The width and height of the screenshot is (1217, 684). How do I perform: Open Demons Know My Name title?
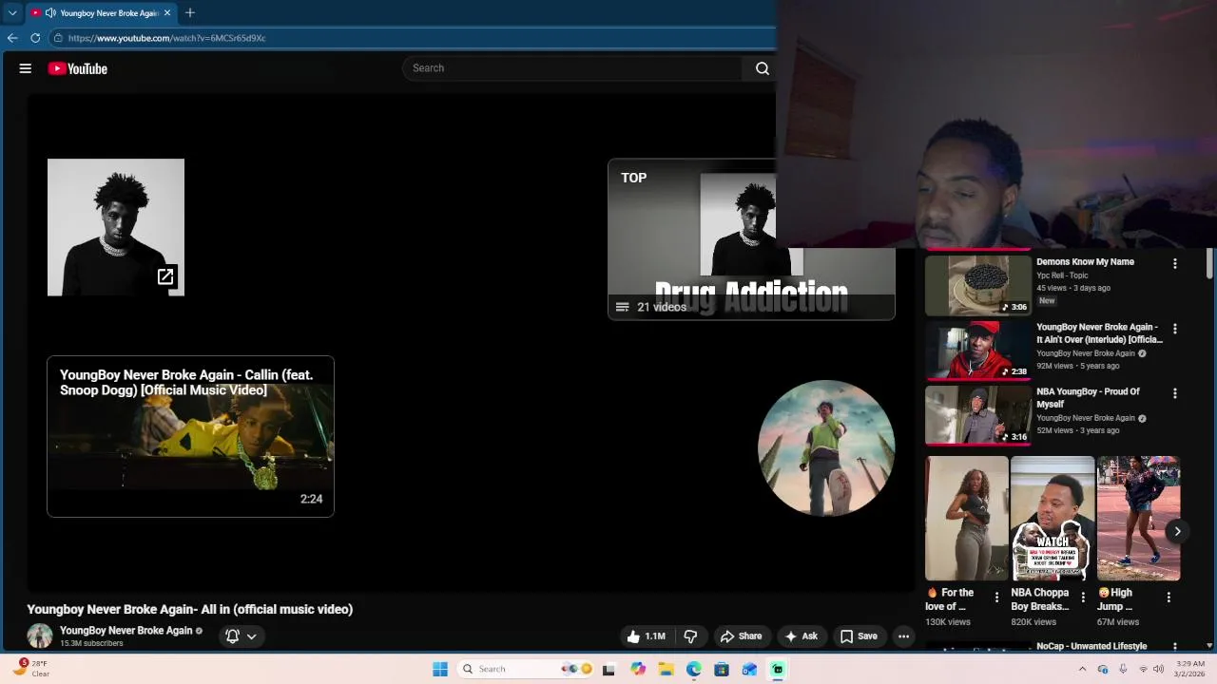(1085, 261)
